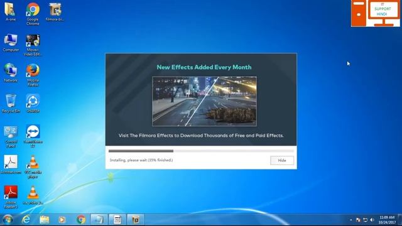Select the Computer desktop icon
Image resolution: width=402 pixels, height=226 pixels.
[x=11, y=43]
